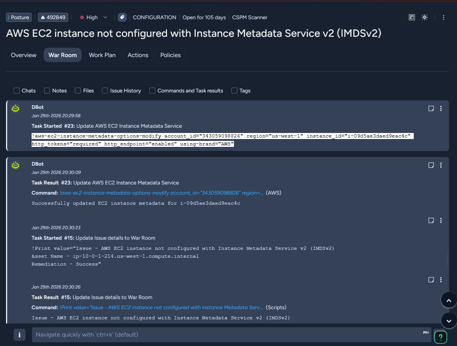Open the issue's three-dot options menu in the header
Viewport: 457px width, 346px height.
coord(444,17)
